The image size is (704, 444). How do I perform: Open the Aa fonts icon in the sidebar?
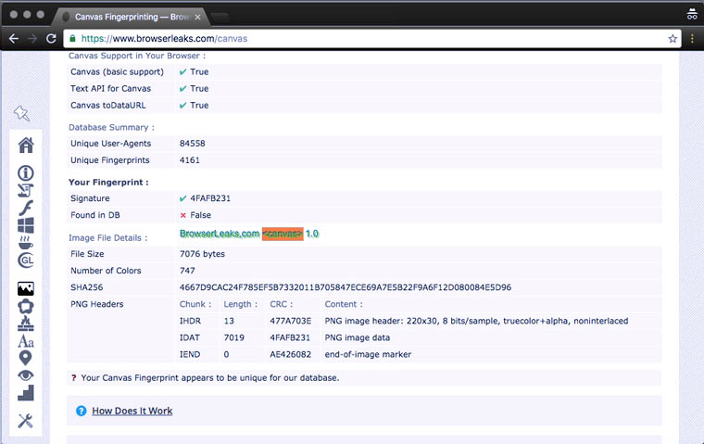(x=25, y=341)
